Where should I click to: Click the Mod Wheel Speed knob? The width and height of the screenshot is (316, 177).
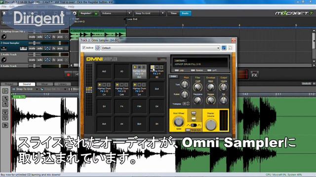click(179, 121)
